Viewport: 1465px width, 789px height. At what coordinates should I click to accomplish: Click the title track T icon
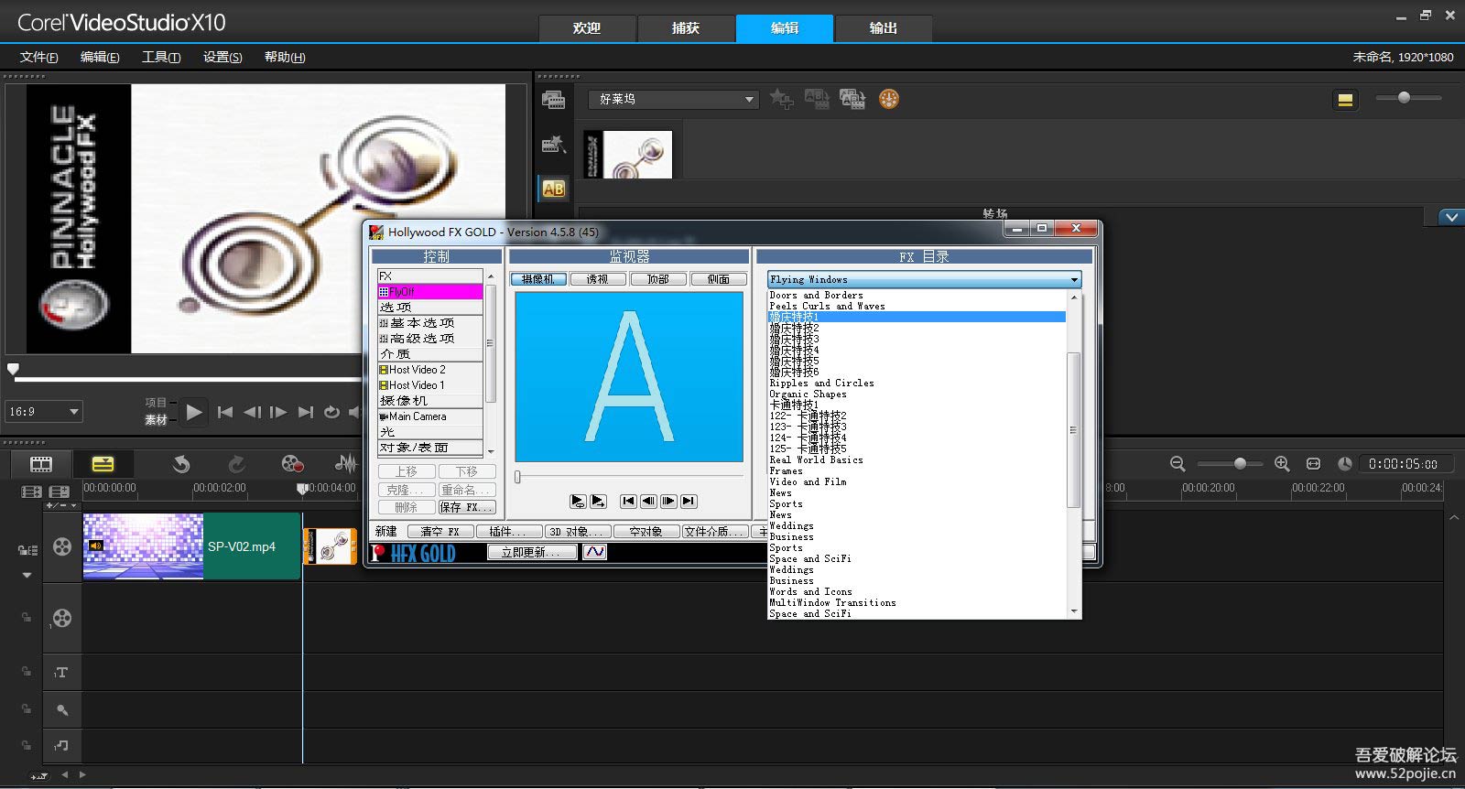pos(61,673)
